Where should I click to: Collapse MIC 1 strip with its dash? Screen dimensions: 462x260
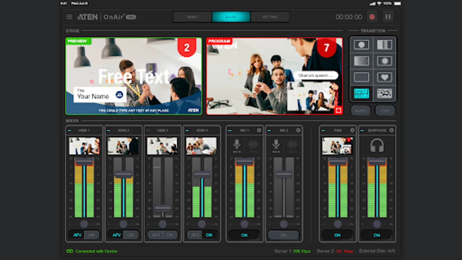[x=230, y=131]
